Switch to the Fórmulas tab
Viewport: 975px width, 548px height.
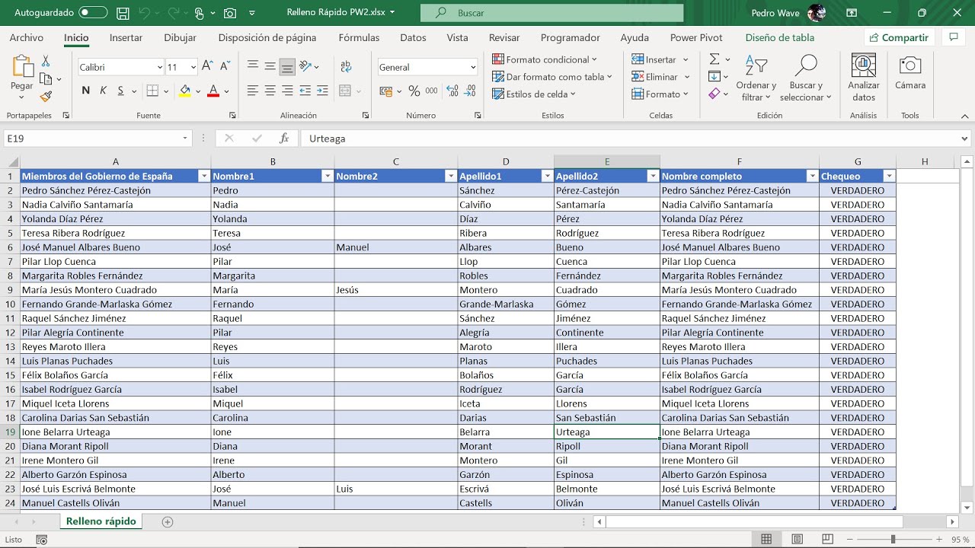[359, 37]
